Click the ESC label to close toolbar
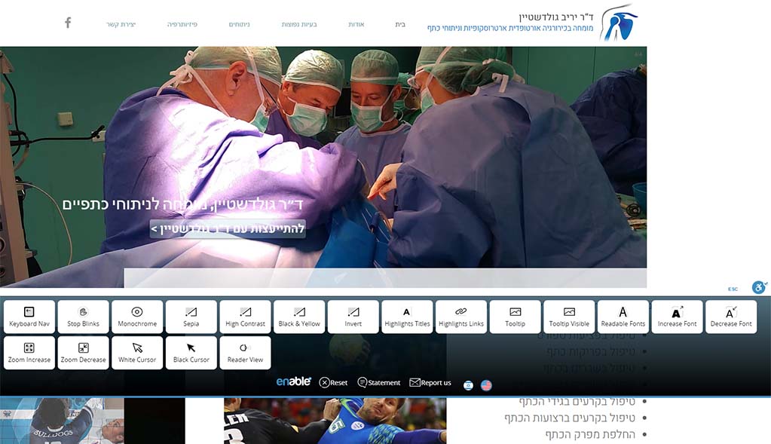This screenshot has width=771, height=444. click(733, 289)
